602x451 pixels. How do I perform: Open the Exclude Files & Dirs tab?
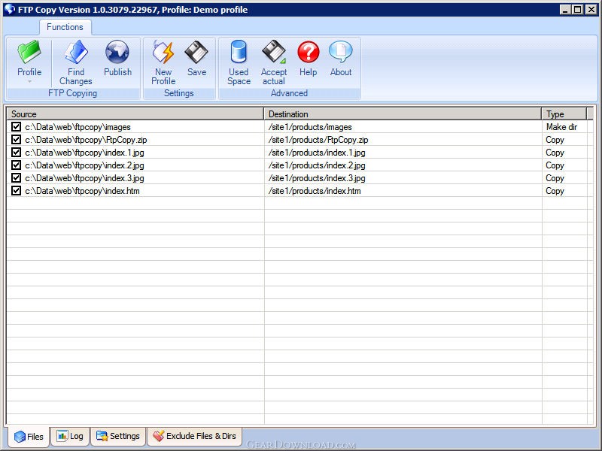click(x=194, y=436)
